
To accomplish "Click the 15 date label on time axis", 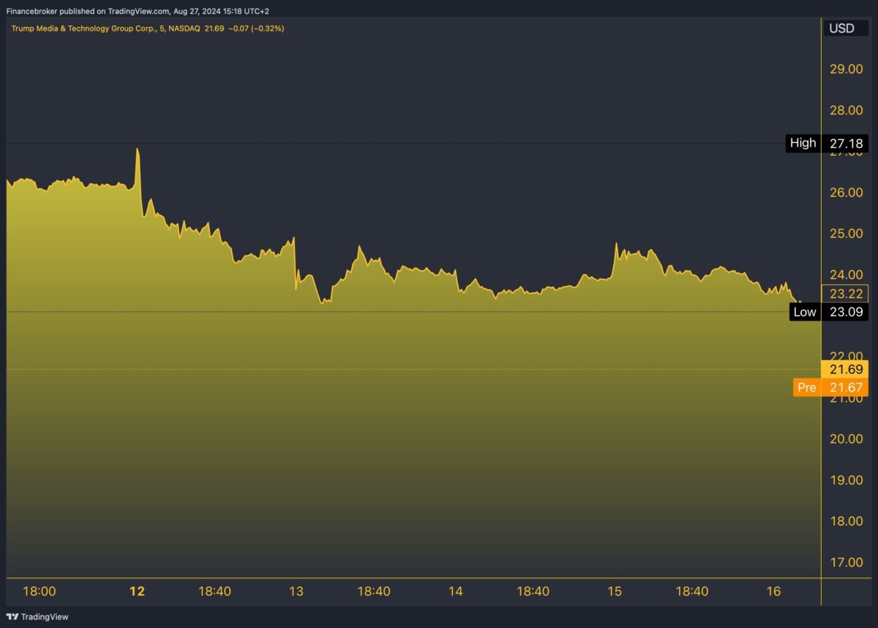I will tap(615, 591).
